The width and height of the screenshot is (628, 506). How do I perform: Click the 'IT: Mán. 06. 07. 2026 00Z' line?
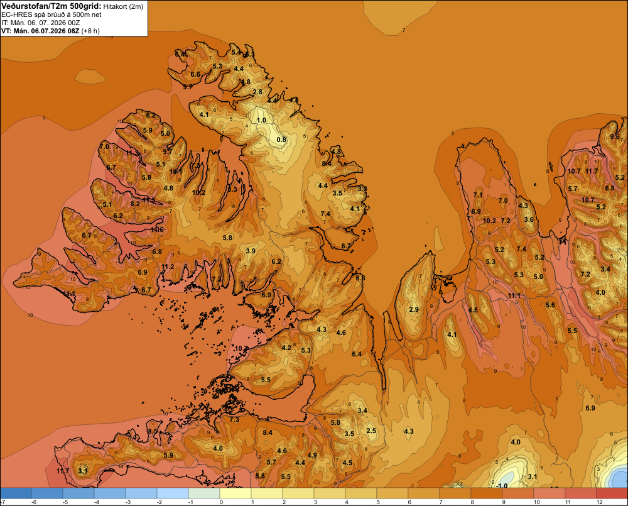pyautogui.click(x=40, y=23)
